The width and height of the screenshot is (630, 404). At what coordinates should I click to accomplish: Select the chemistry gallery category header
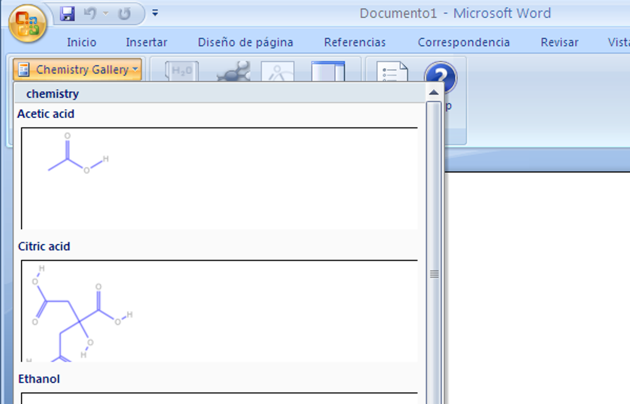point(220,93)
